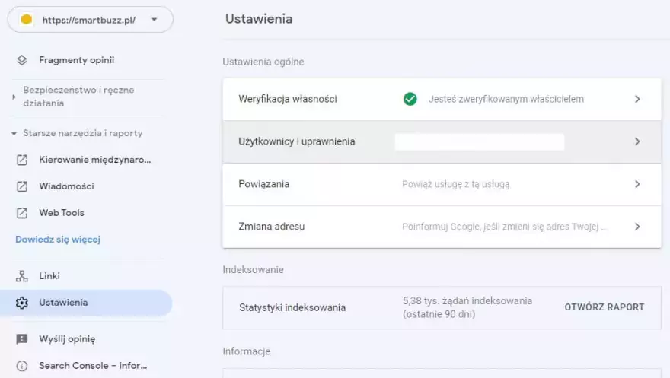Select Ustawienia in sidebar
This screenshot has width=670, height=378.
(86, 303)
